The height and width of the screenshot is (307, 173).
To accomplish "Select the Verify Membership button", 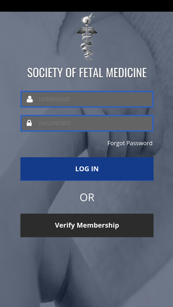I will click(87, 225).
